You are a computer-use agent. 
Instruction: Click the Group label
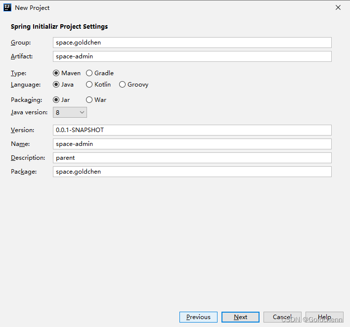coord(21,43)
